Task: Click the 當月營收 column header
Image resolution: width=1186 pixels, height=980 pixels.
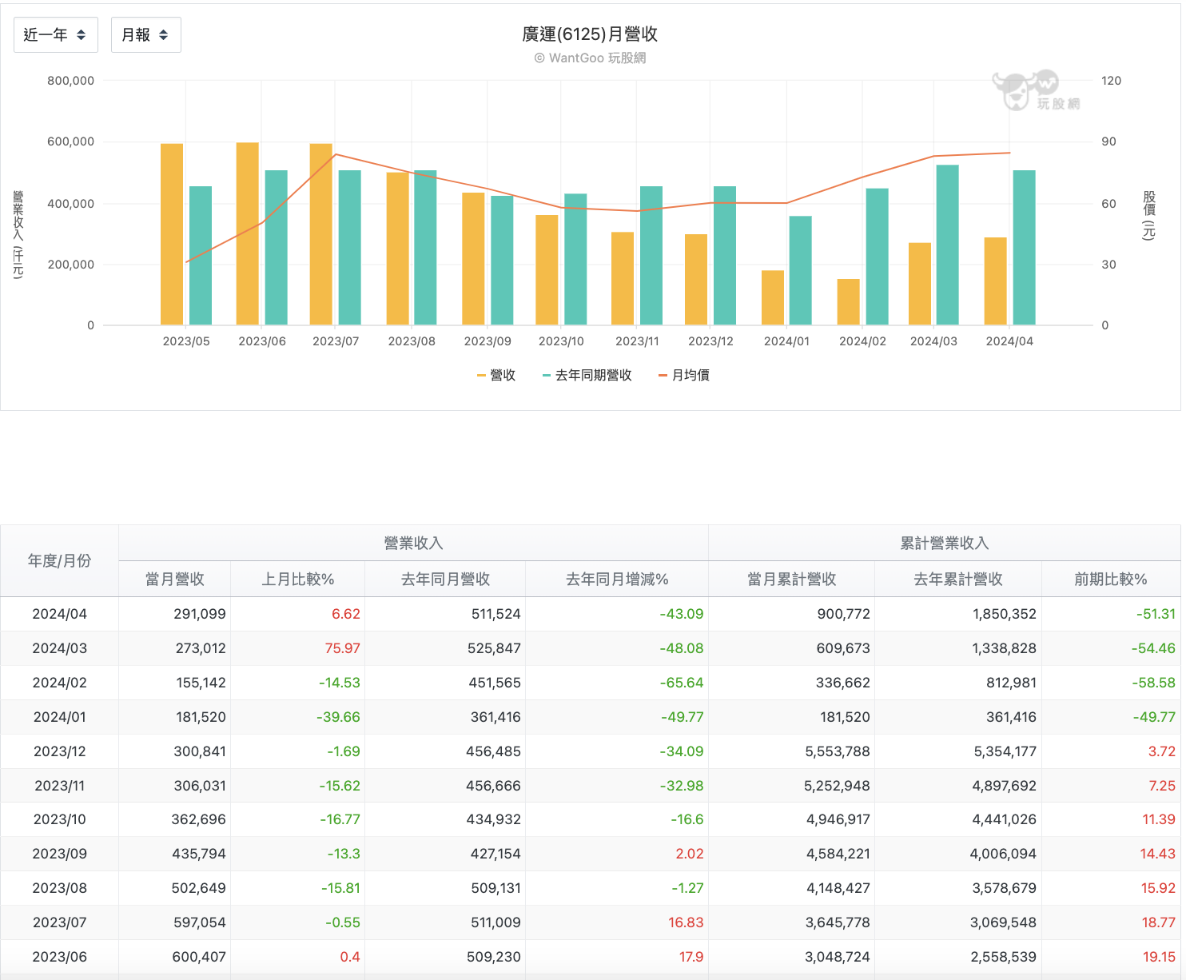Action: pyautogui.click(x=175, y=580)
